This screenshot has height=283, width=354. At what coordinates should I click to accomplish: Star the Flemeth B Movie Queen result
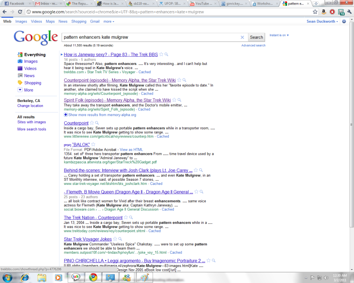tap(196, 192)
